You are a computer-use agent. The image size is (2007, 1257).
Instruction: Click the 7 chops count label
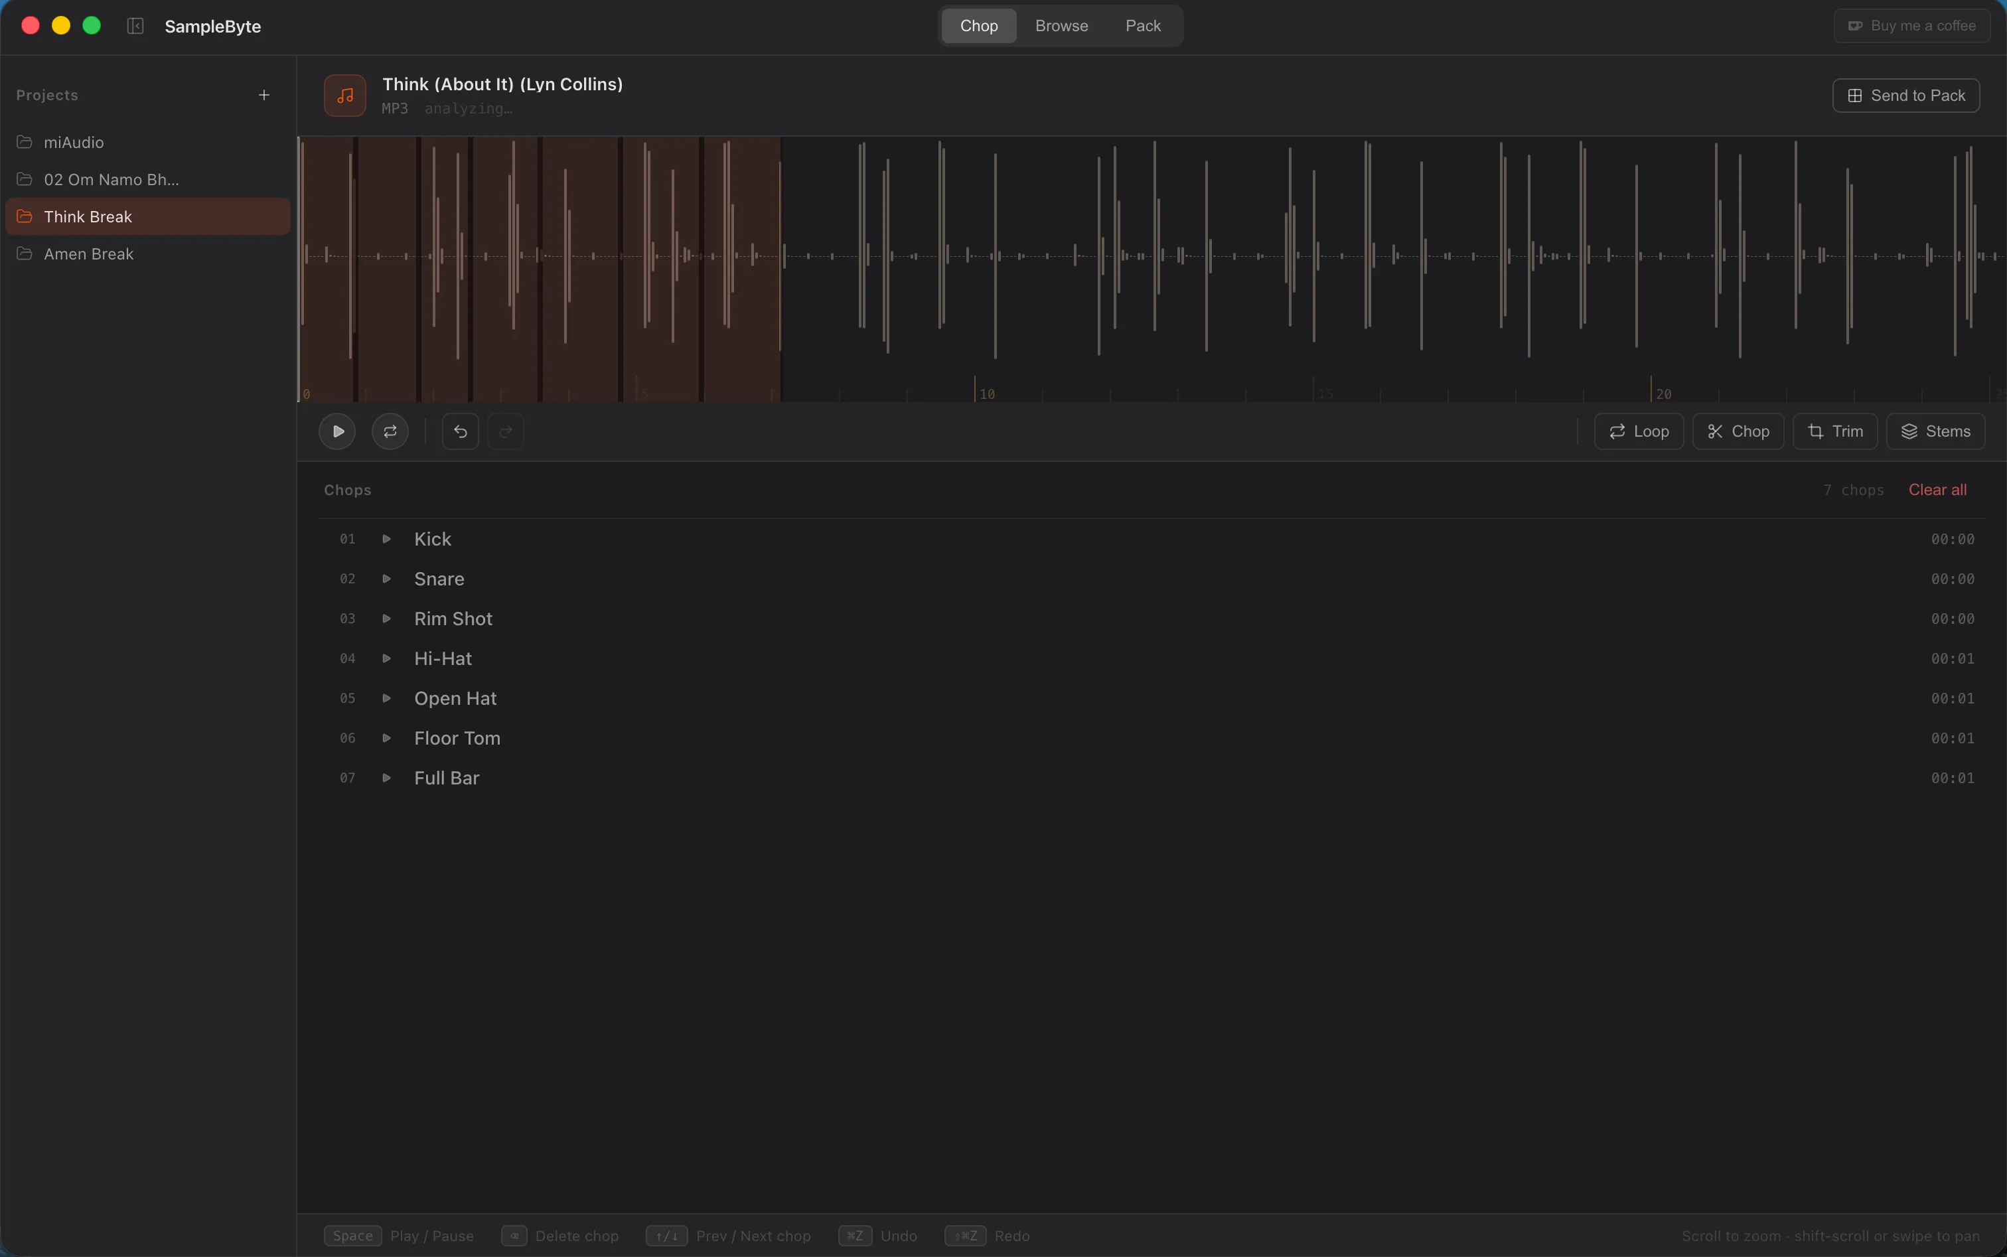pos(1853,490)
